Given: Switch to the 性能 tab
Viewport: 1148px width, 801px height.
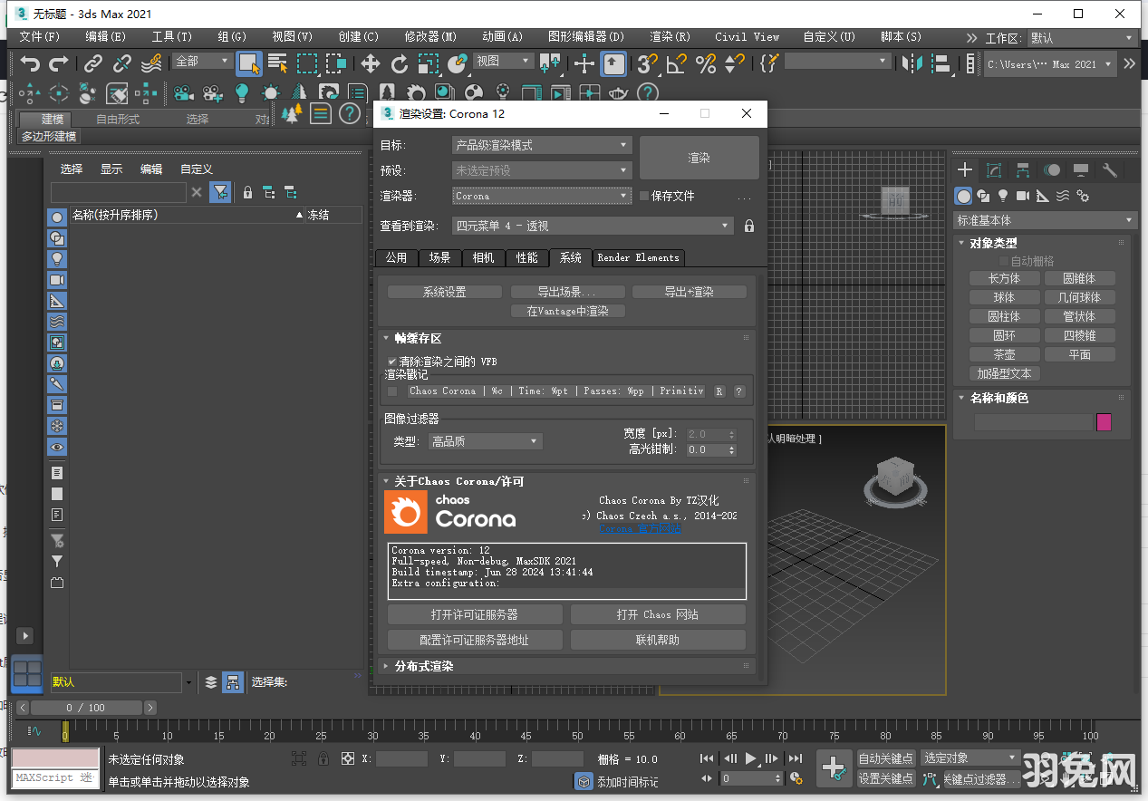Looking at the screenshot, I should (x=526, y=257).
